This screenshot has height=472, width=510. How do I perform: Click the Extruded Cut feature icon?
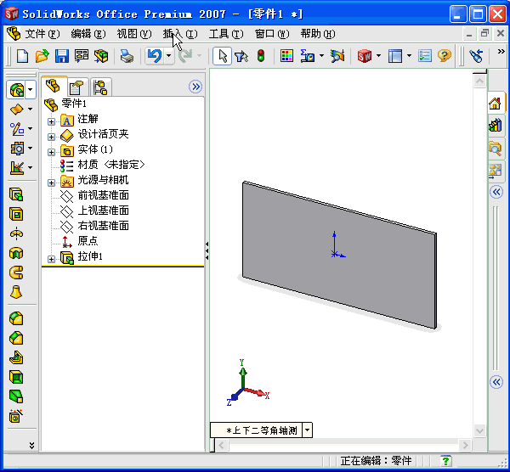pos(16,214)
